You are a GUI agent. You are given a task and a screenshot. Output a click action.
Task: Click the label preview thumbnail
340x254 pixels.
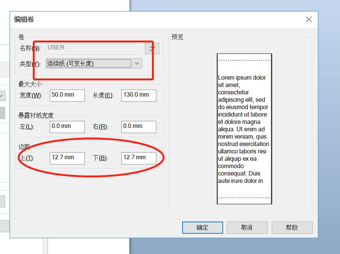click(x=244, y=129)
